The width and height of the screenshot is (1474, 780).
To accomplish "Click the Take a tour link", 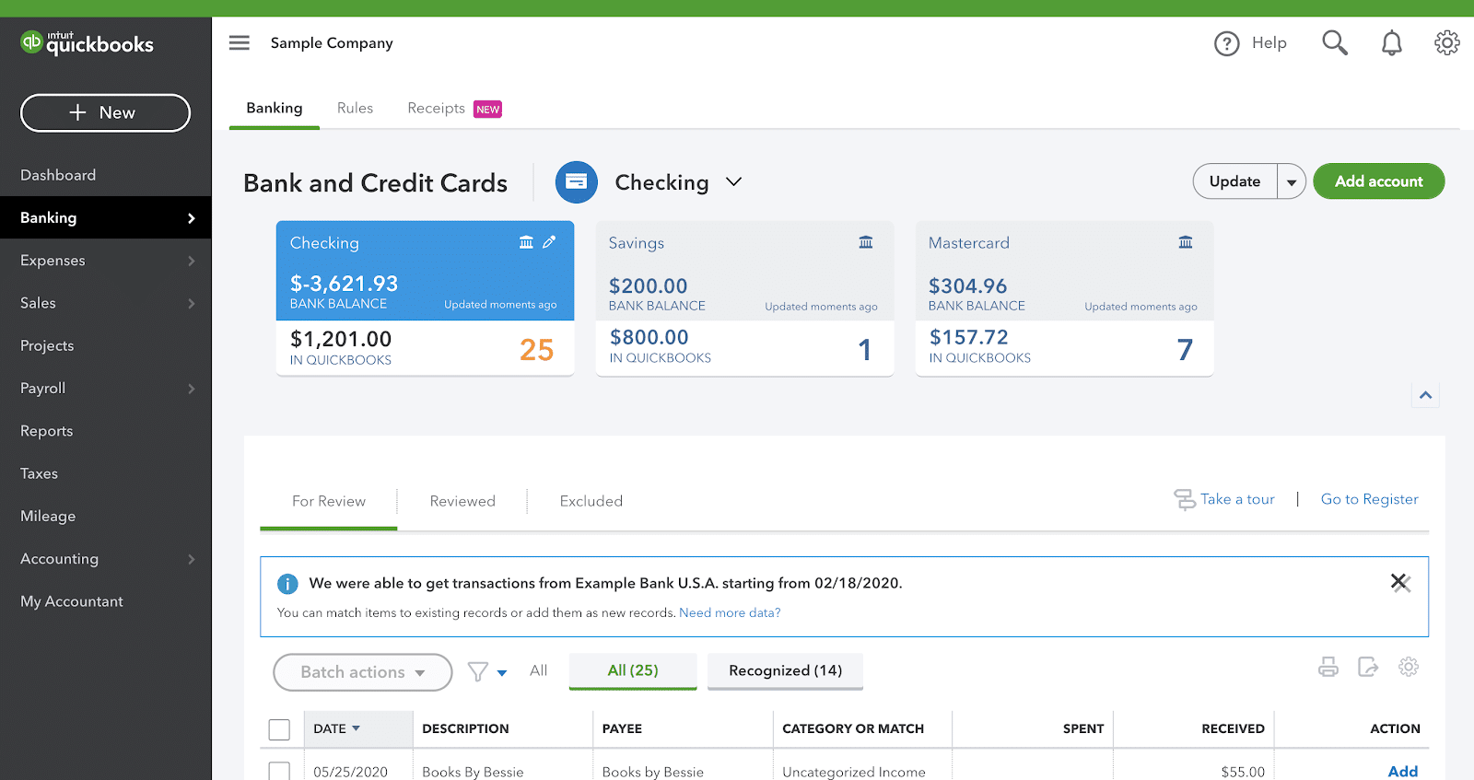I will click(1237, 499).
